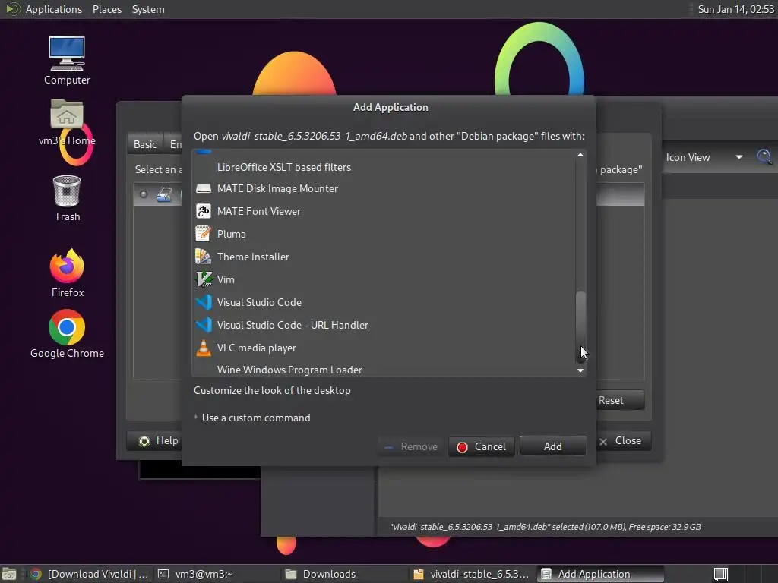
Task: Choose the Vim icon in list
Action: coord(204,279)
